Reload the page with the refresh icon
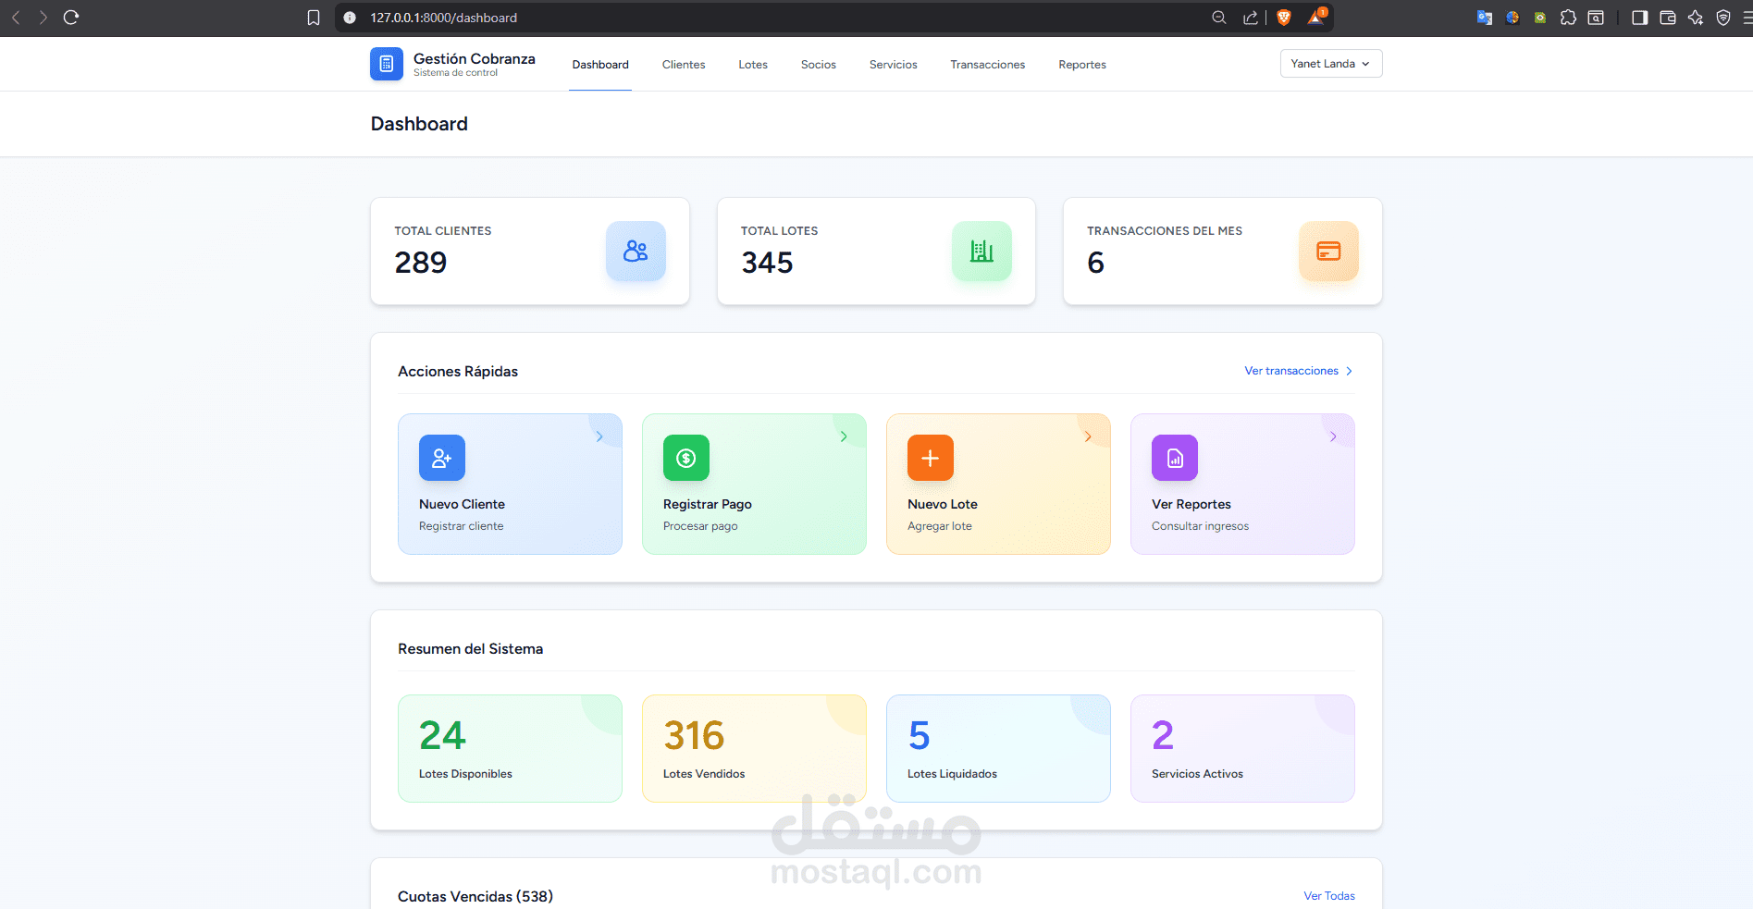The width and height of the screenshot is (1753, 909). coord(71,18)
